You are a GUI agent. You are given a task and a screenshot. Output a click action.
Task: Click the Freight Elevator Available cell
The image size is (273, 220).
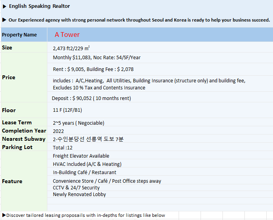coord(160,155)
